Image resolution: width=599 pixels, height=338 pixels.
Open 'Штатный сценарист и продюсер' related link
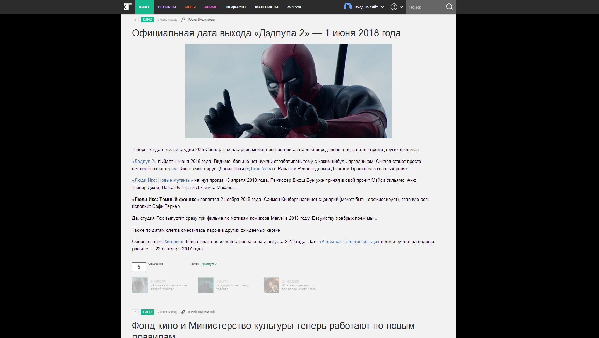pos(299,287)
